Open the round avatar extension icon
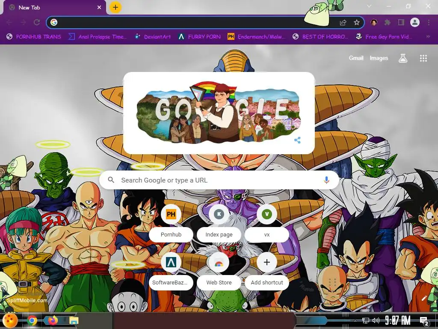 pyautogui.click(x=374, y=22)
